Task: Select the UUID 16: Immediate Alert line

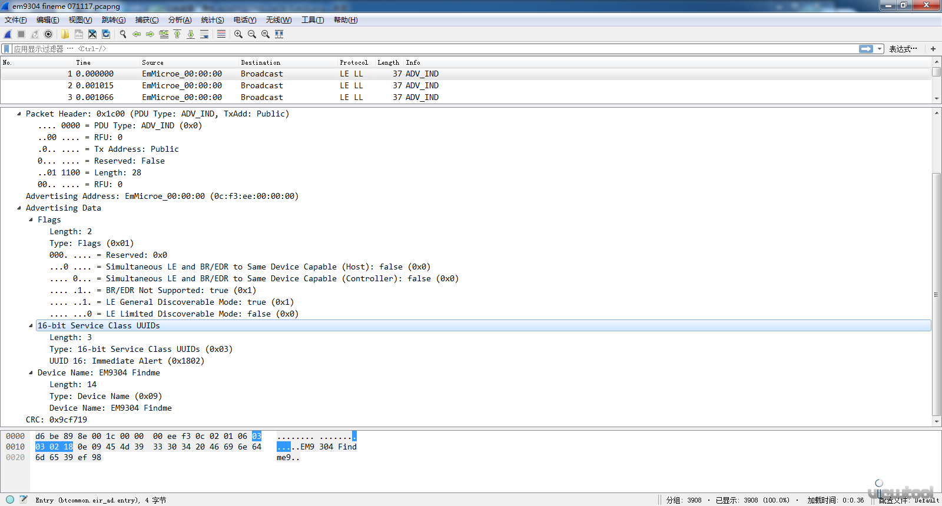Action: [x=127, y=361]
